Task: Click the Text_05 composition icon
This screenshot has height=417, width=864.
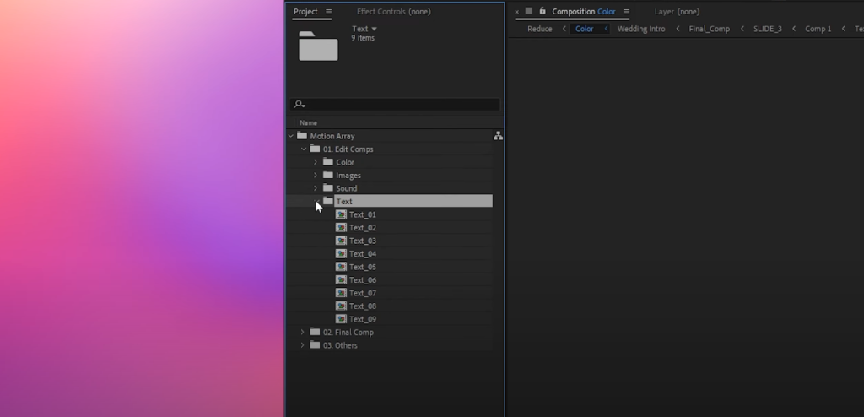Action: 341,267
